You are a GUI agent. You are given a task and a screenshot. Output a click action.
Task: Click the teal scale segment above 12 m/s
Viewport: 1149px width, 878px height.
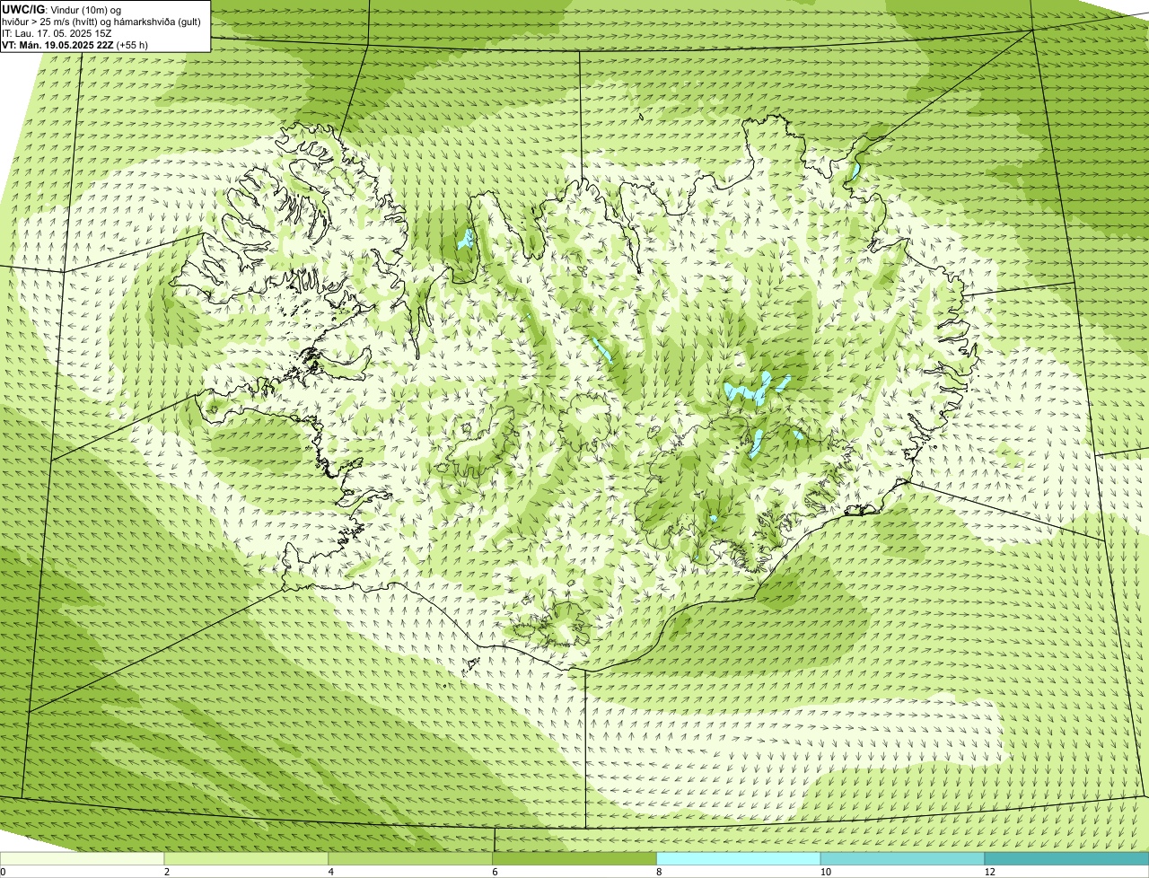[1066, 858]
